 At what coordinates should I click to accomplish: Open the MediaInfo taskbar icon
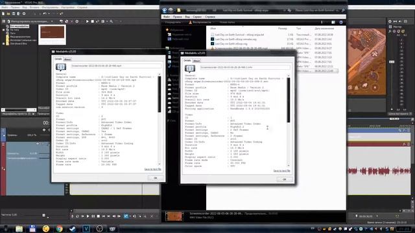click(x=112, y=228)
